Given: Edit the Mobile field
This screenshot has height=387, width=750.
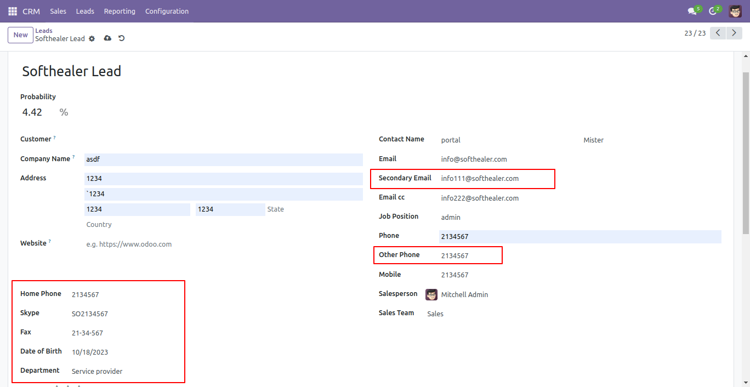Looking at the screenshot, I should pos(580,275).
